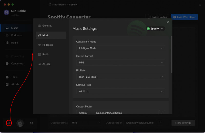Screen dimensions: 205x133
Task: Select Music settings tab
Action: coord(51,35)
